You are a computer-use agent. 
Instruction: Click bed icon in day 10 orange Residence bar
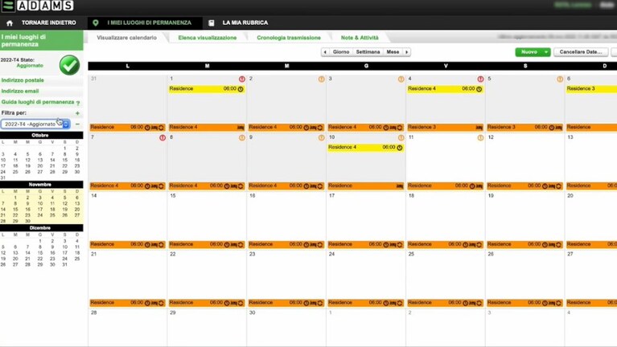coord(399,186)
